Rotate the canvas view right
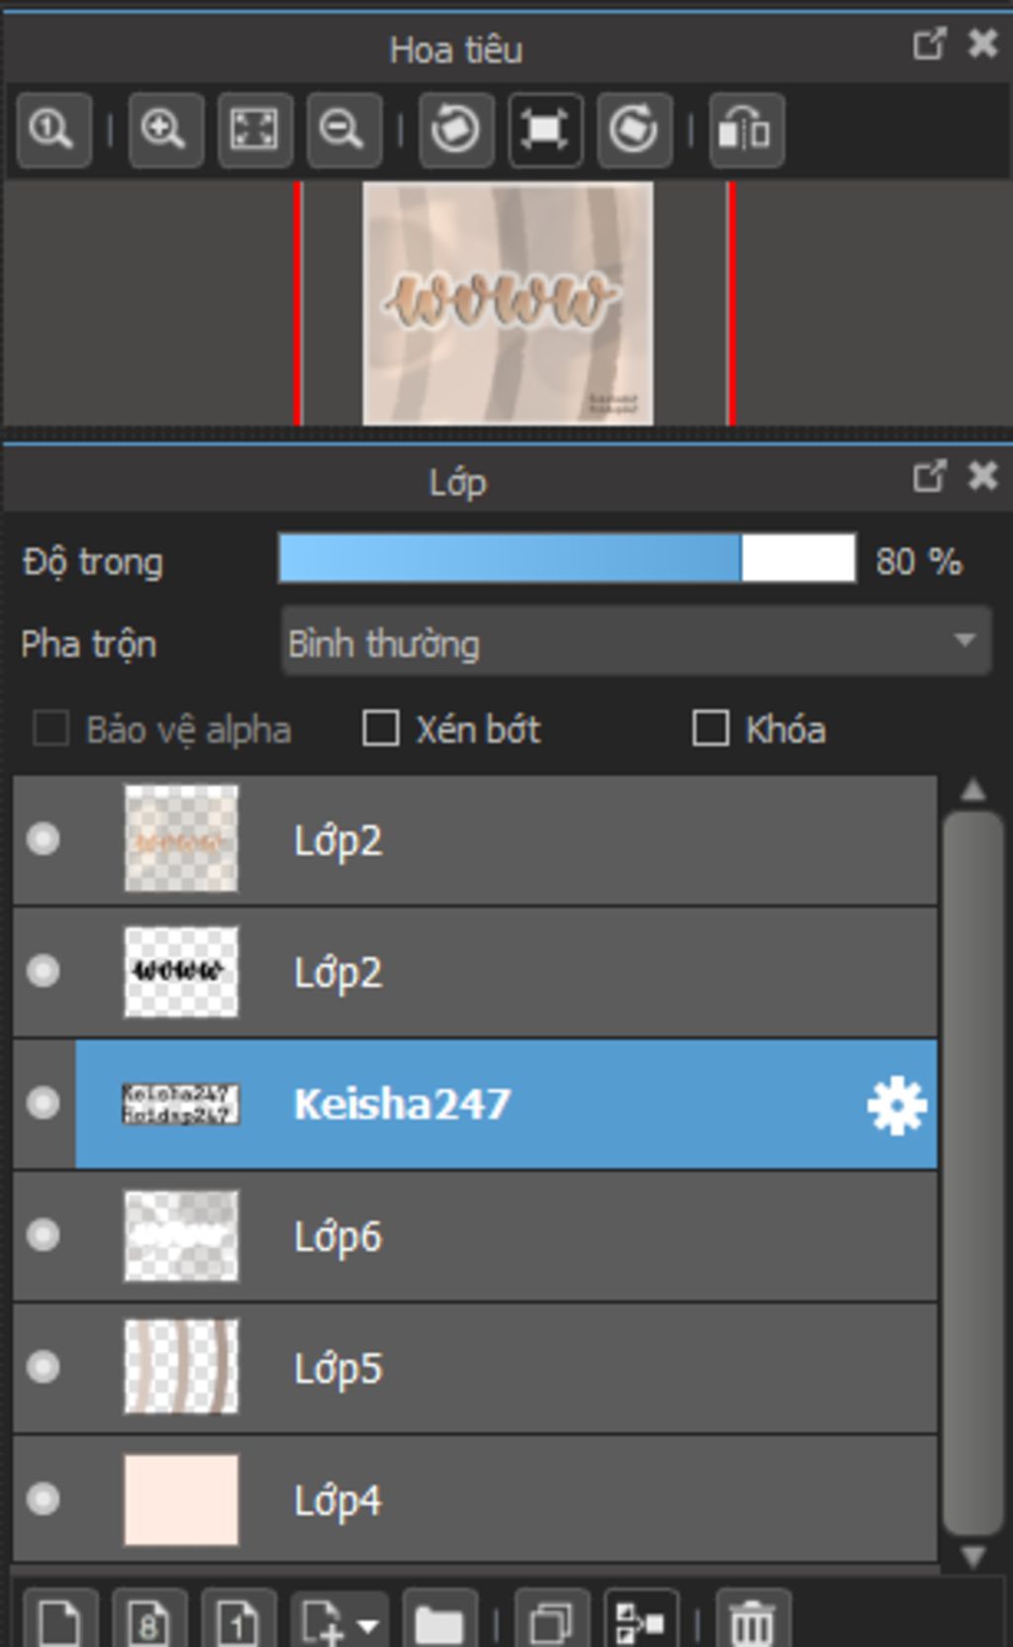 click(x=634, y=130)
